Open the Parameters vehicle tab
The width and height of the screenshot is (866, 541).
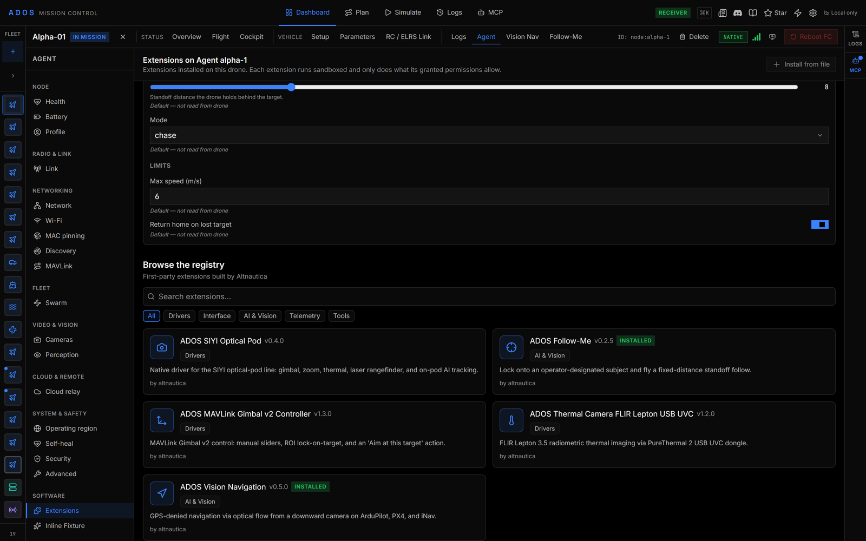coord(357,37)
